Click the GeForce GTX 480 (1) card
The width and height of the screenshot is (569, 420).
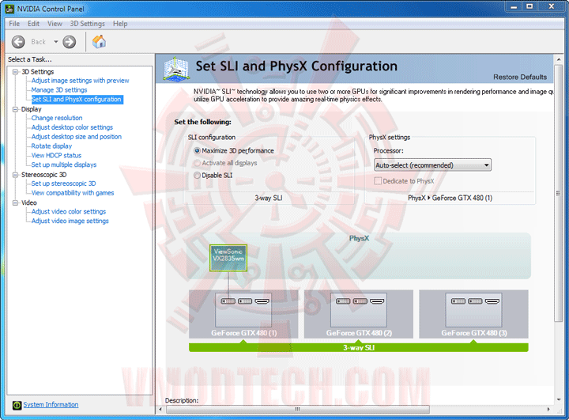[x=243, y=314]
